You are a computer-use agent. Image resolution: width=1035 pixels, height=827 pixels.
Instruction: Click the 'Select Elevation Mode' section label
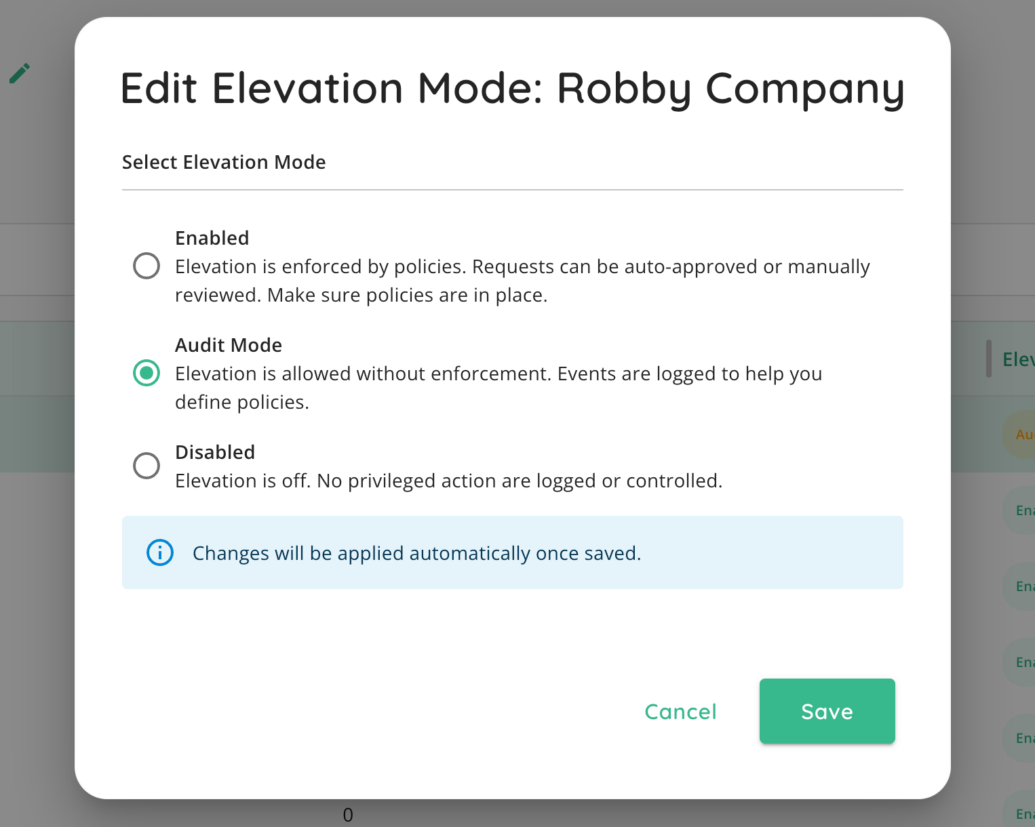(x=224, y=163)
